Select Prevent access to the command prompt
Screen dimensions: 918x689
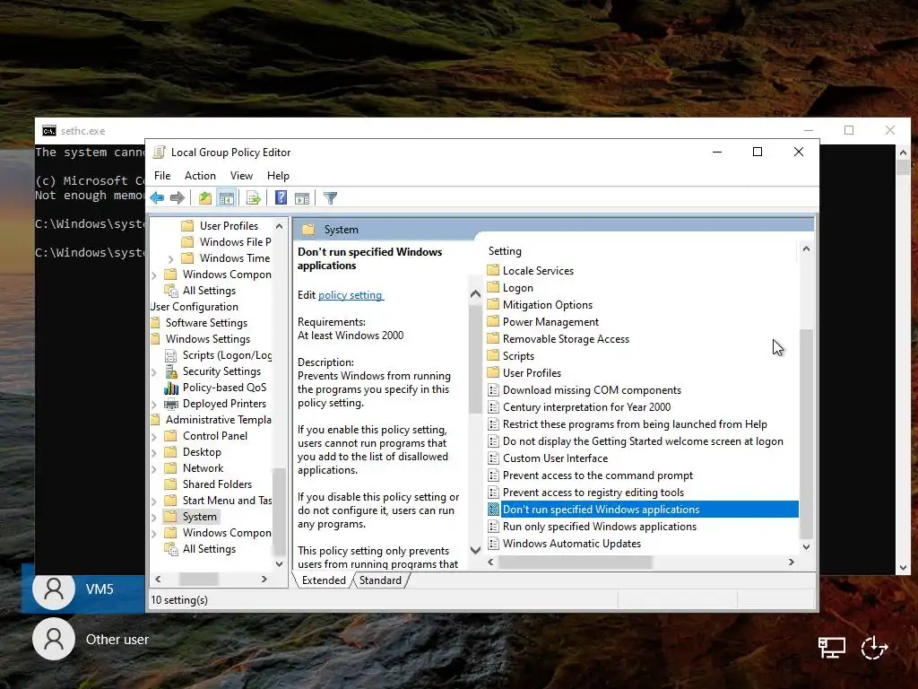coord(598,475)
